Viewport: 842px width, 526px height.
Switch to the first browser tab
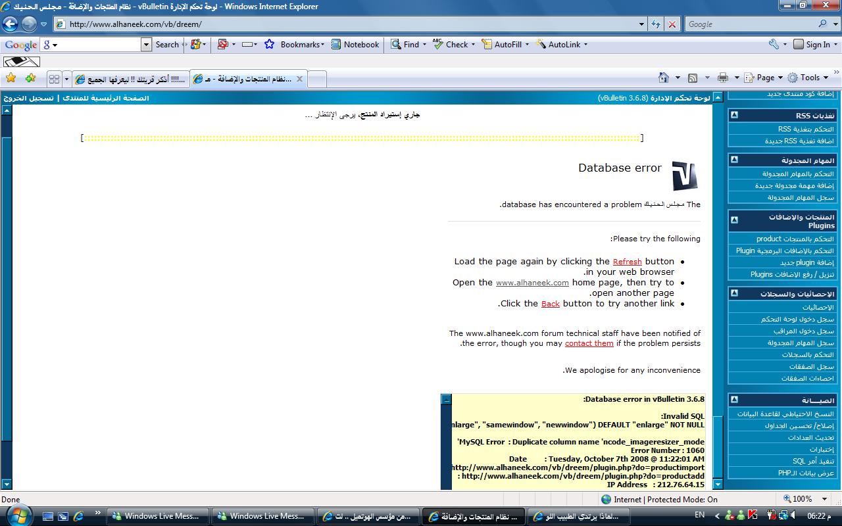pyautogui.click(x=130, y=79)
